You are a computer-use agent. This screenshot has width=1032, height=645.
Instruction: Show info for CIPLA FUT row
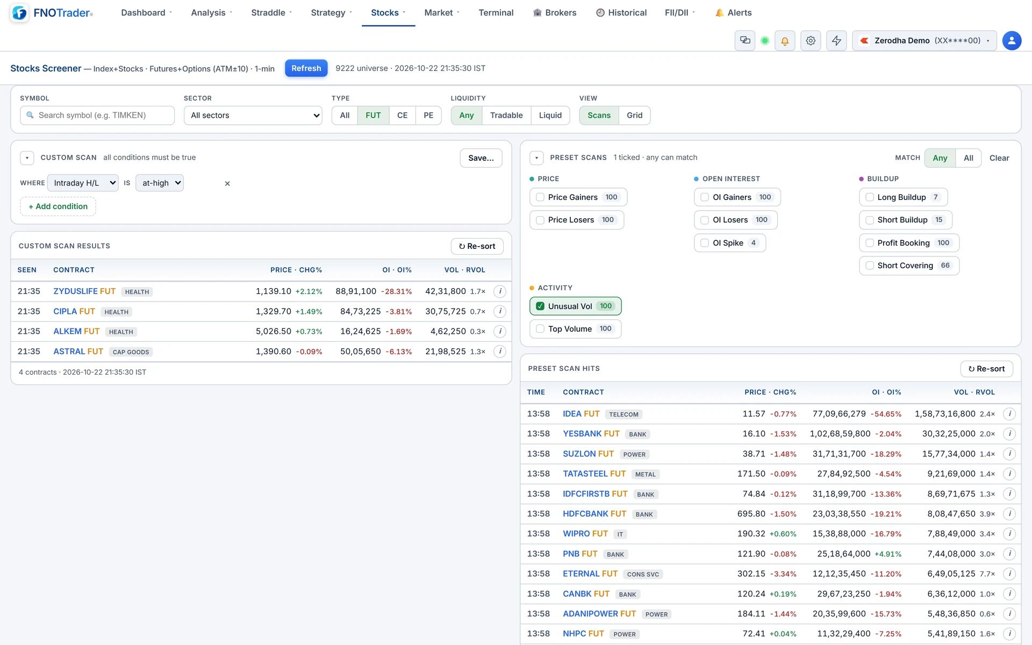click(500, 311)
